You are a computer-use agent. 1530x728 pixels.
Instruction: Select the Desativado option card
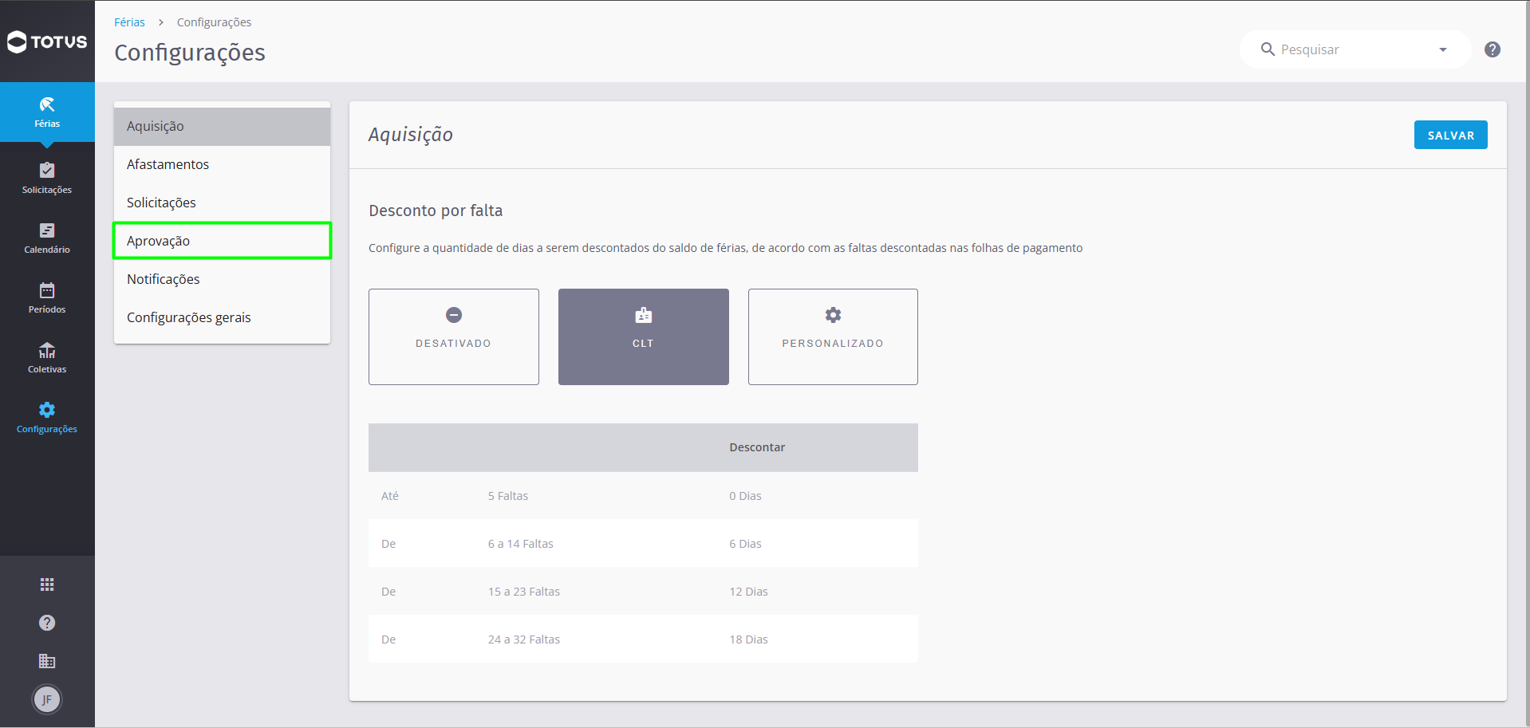454,336
